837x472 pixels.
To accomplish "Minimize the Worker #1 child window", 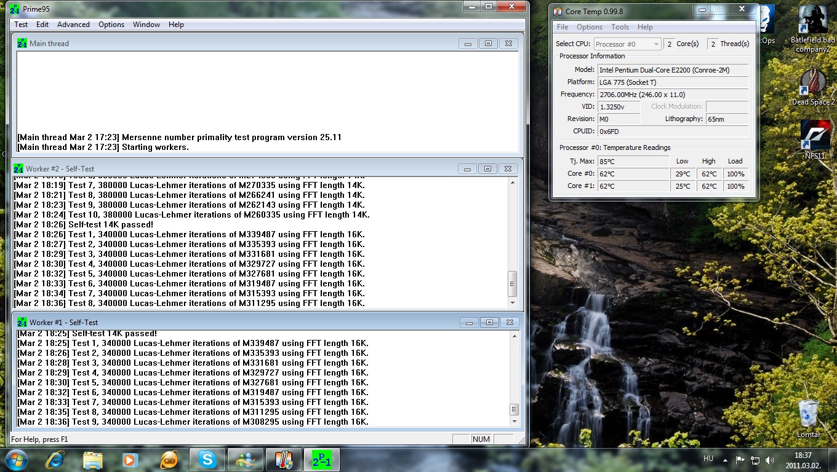I will tap(470, 322).
